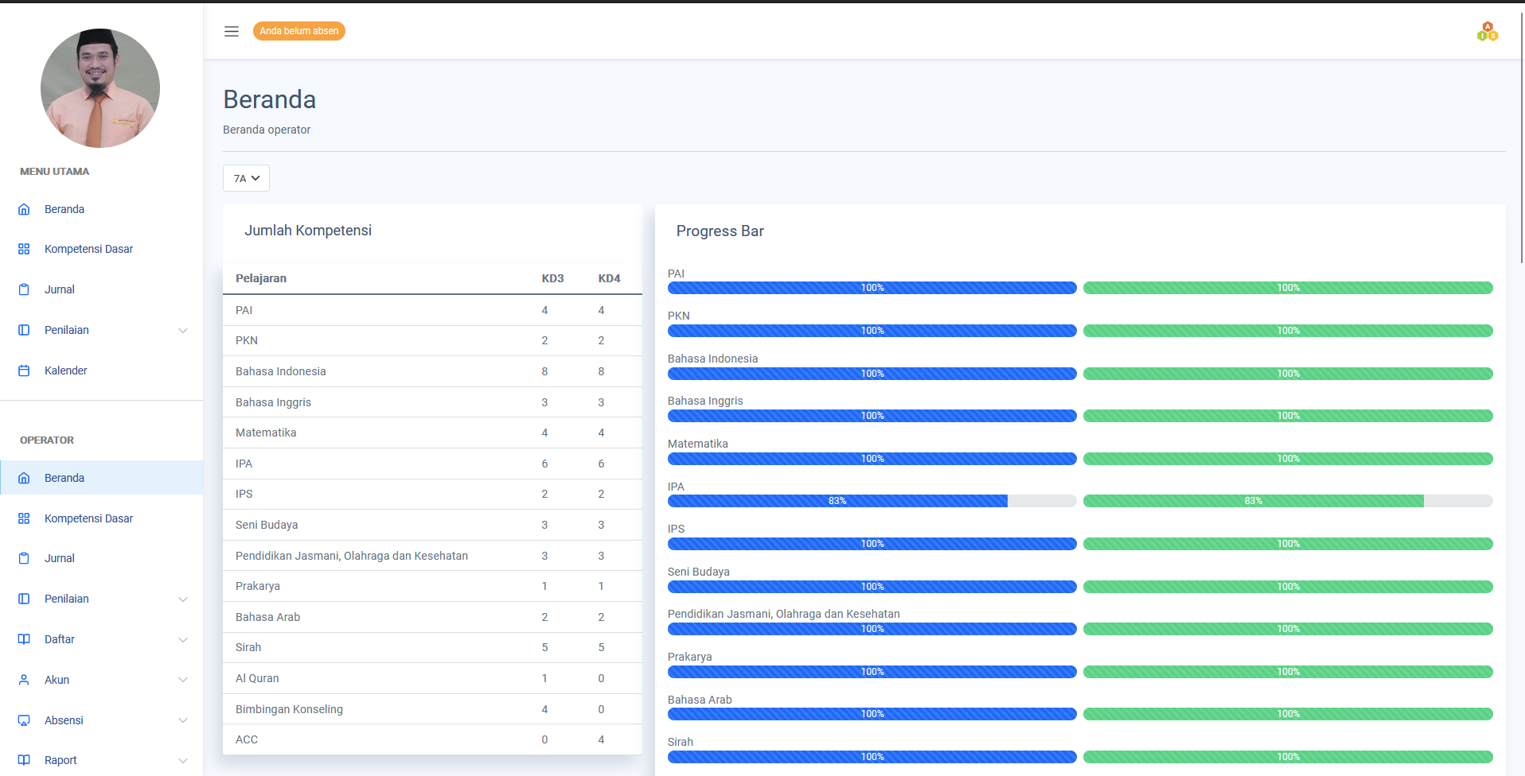Click the profile photo at the sidebar top
This screenshot has height=776, width=1525.
point(99,87)
